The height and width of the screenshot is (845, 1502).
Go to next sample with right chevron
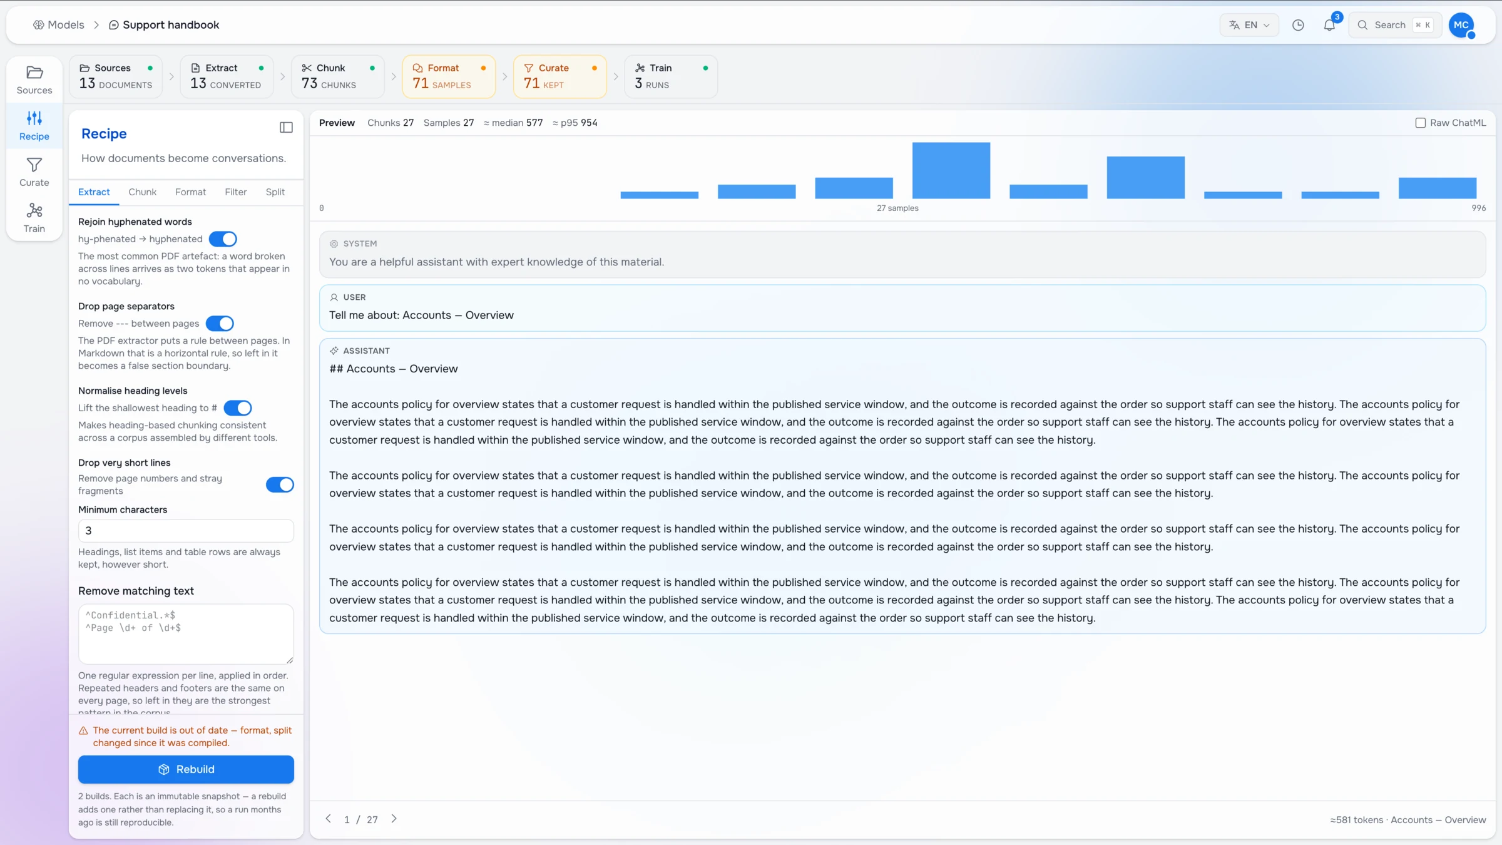point(394,819)
